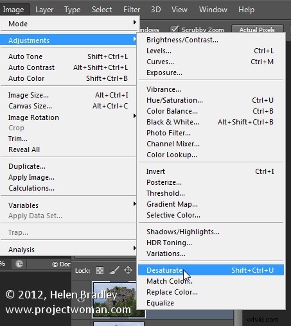Viewport: 291px width, 326px height.
Task: Open Exposure adjustment
Action: pyautogui.click(x=211, y=73)
